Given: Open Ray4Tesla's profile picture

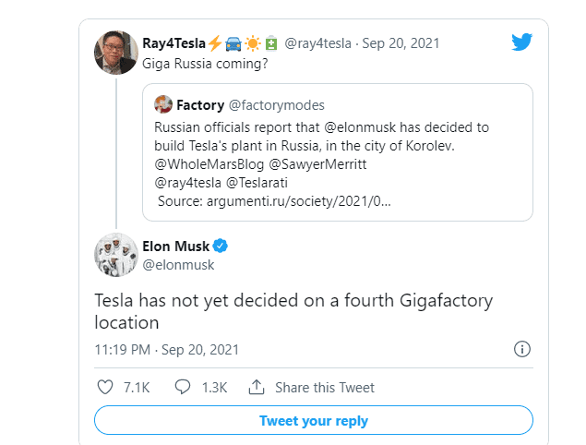Looking at the screenshot, I should tap(116, 53).
